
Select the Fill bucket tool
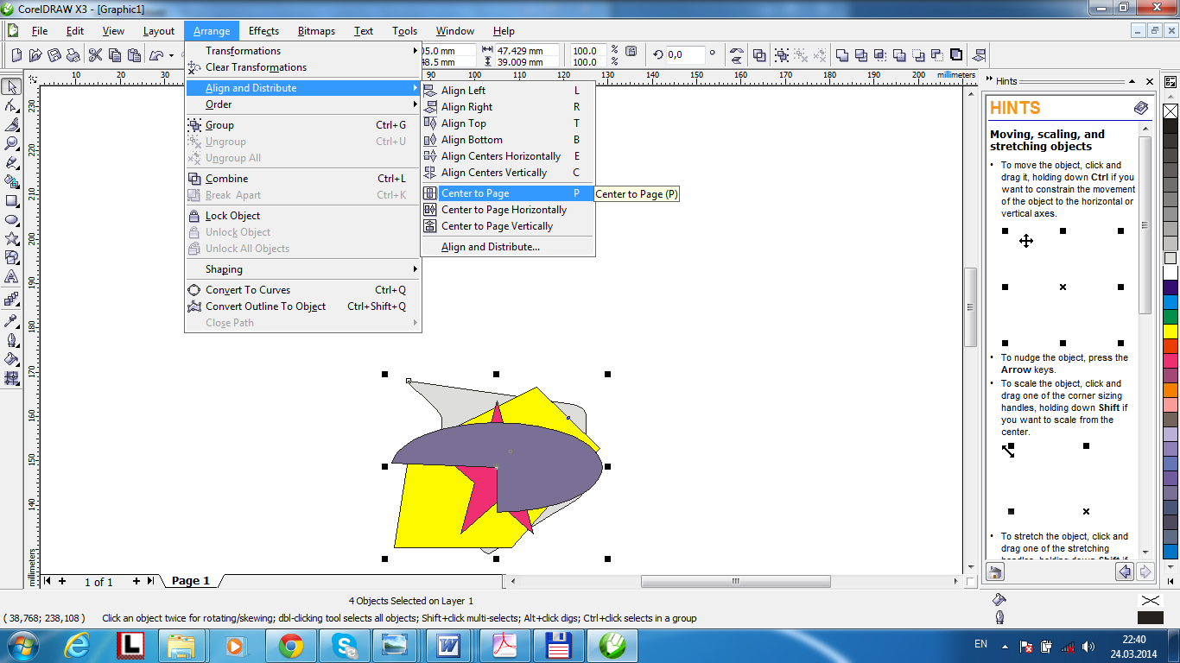pyautogui.click(x=11, y=358)
